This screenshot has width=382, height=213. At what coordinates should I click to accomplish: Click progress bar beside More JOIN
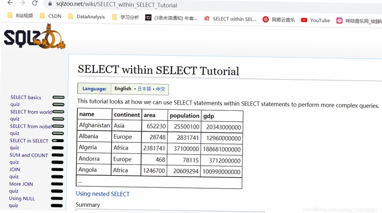[x=57, y=184]
